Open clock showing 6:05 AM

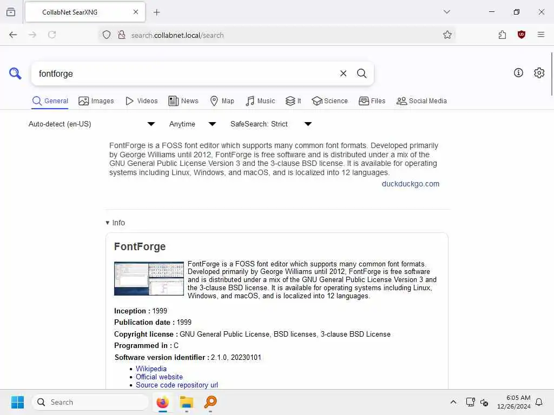(514, 402)
